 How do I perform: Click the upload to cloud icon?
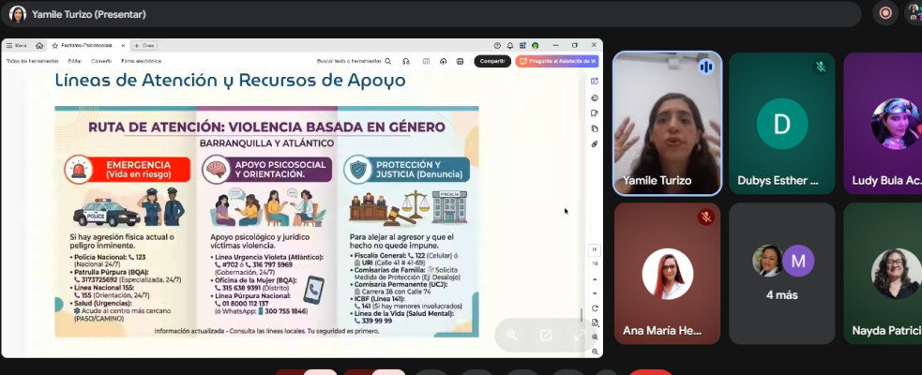pos(444,61)
